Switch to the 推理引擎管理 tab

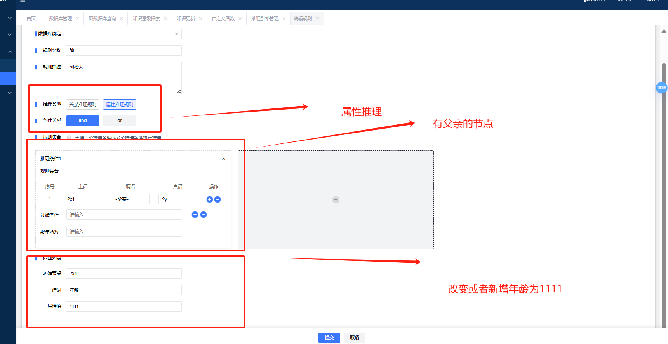point(265,19)
